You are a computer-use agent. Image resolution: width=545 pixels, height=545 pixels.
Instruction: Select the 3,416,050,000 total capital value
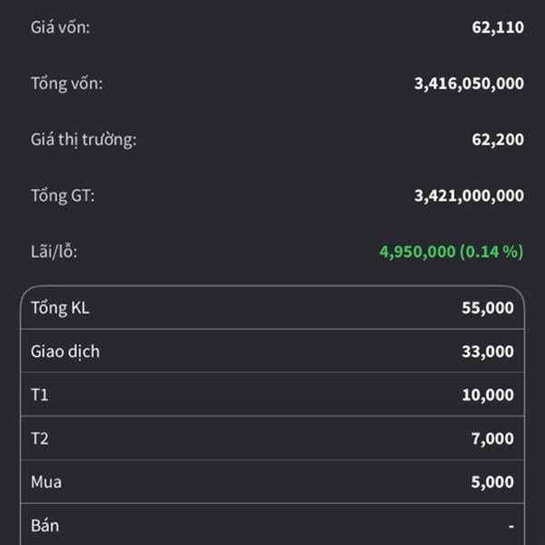(x=469, y=84)
